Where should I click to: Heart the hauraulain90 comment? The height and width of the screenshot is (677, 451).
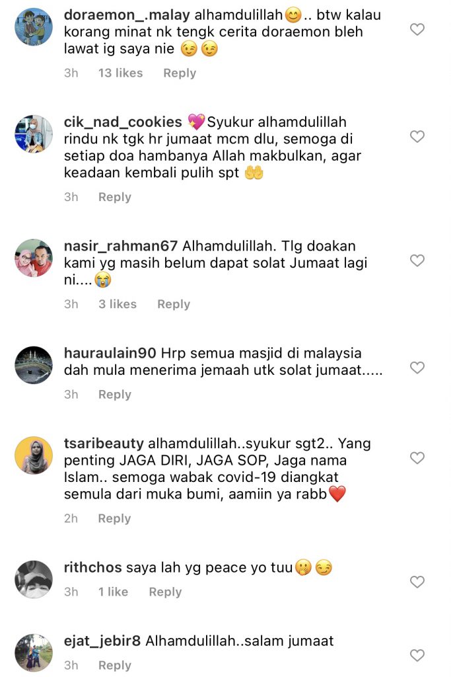pos(417,368)
